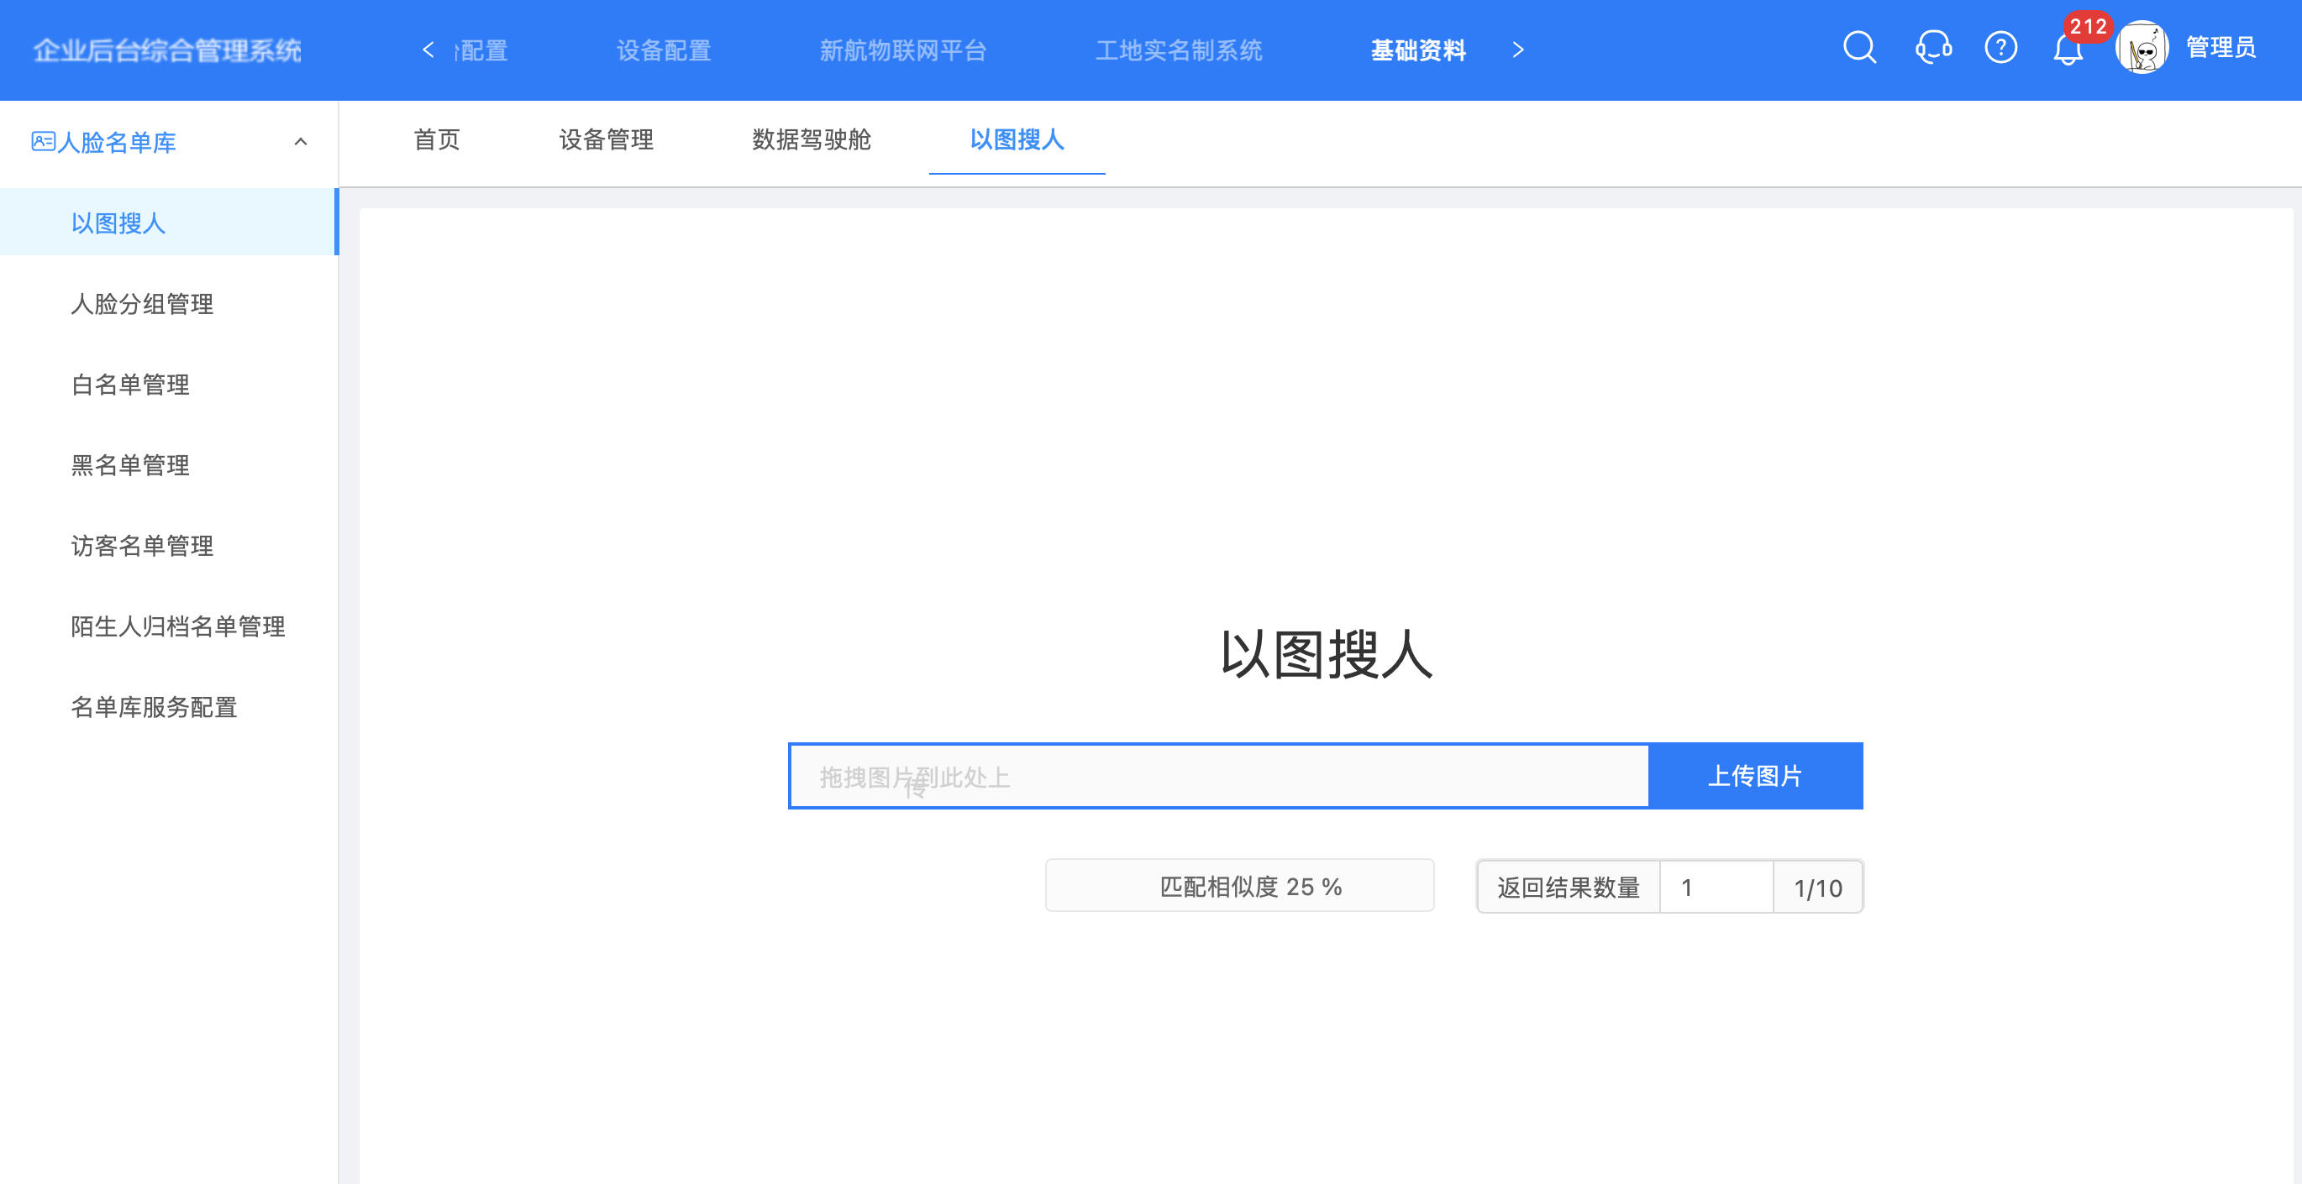
Task: Switch to the 设备管理 tab
Action: (607, 139)
